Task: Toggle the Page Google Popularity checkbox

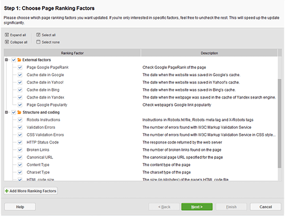Action: pyautogui.click(x=20, y=105)
